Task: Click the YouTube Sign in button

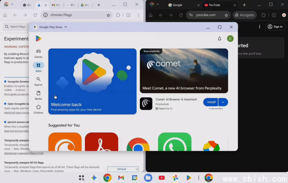Action: point(275,27)
